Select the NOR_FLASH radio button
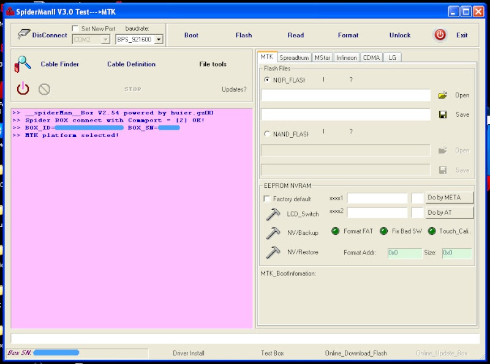 pos(266,80)
